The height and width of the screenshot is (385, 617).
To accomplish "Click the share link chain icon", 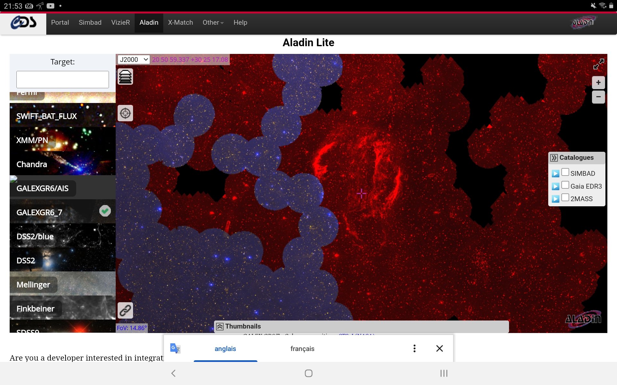I will point(125,310).
